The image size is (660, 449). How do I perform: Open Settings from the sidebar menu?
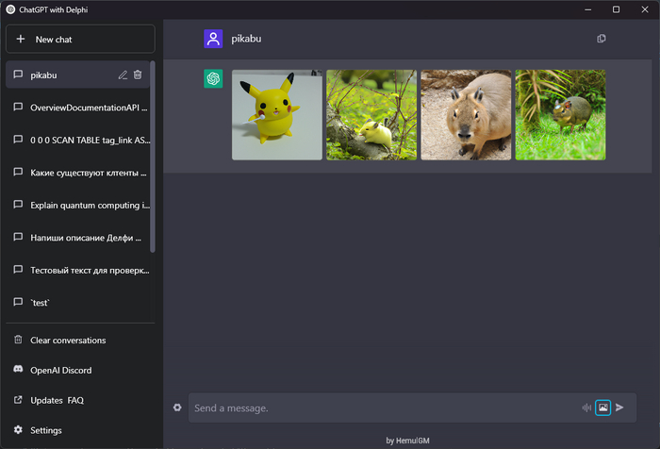click(x=46, y=431)
